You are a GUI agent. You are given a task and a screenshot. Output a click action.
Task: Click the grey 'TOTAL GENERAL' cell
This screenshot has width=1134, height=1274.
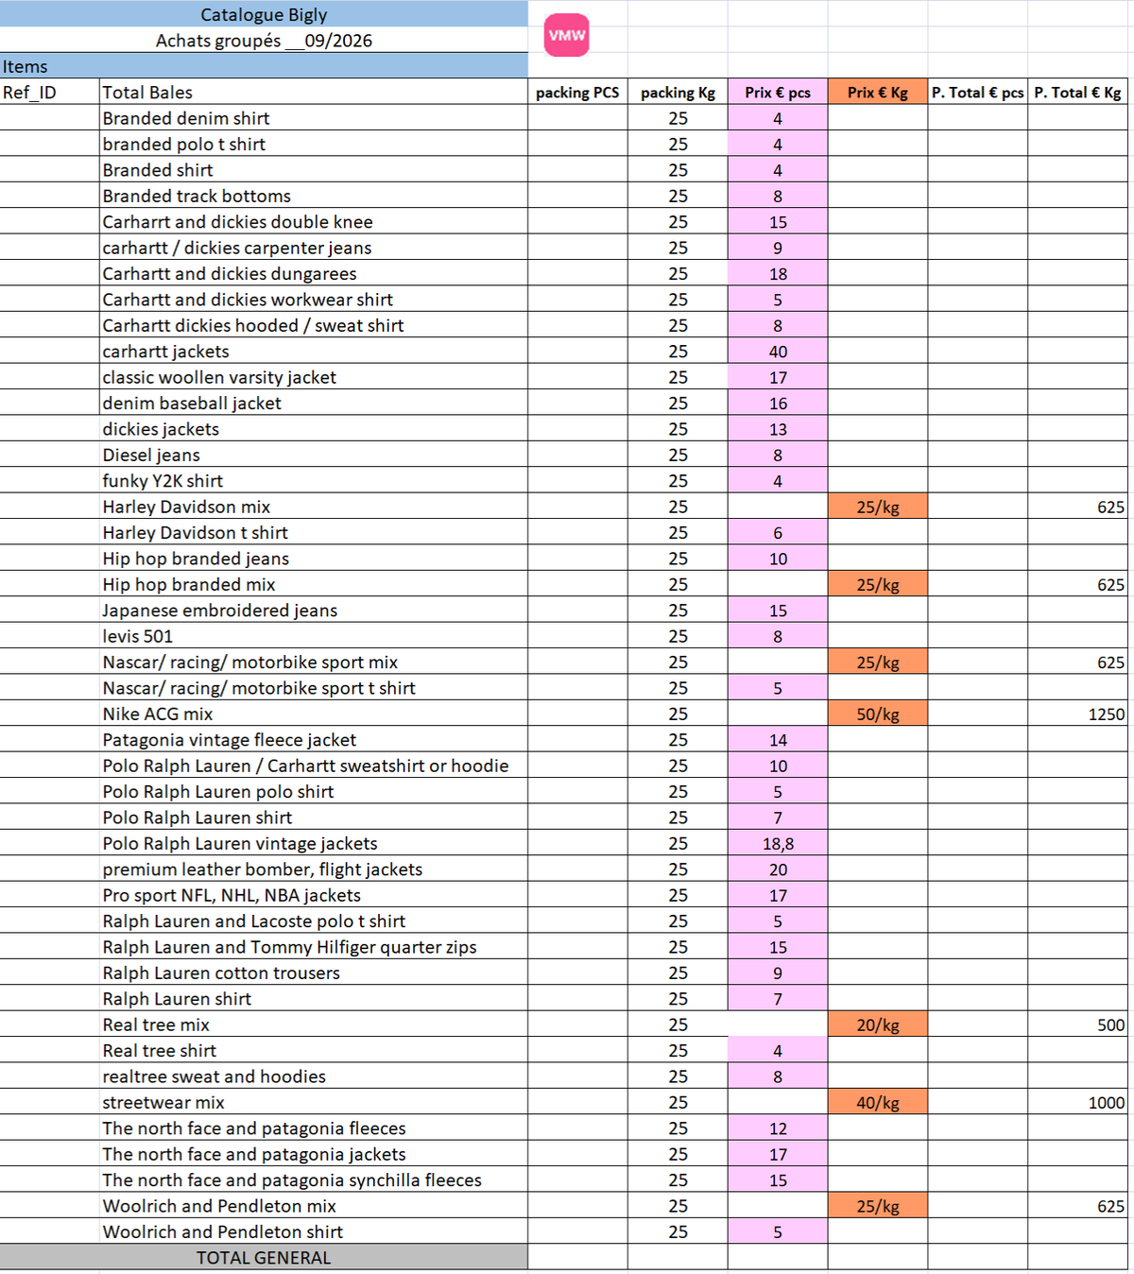[x=264, y=1257]
